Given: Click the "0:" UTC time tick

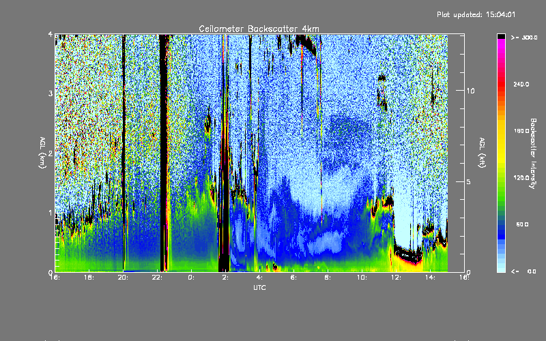Looking at the screenshot, I should point(191,278).
